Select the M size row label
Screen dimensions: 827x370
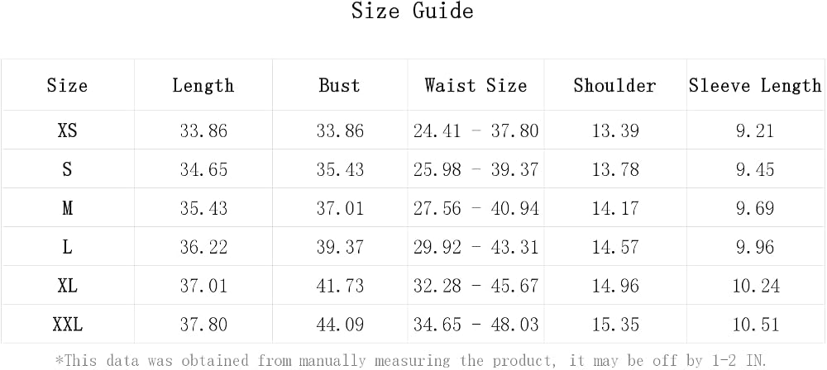point(68,208)
